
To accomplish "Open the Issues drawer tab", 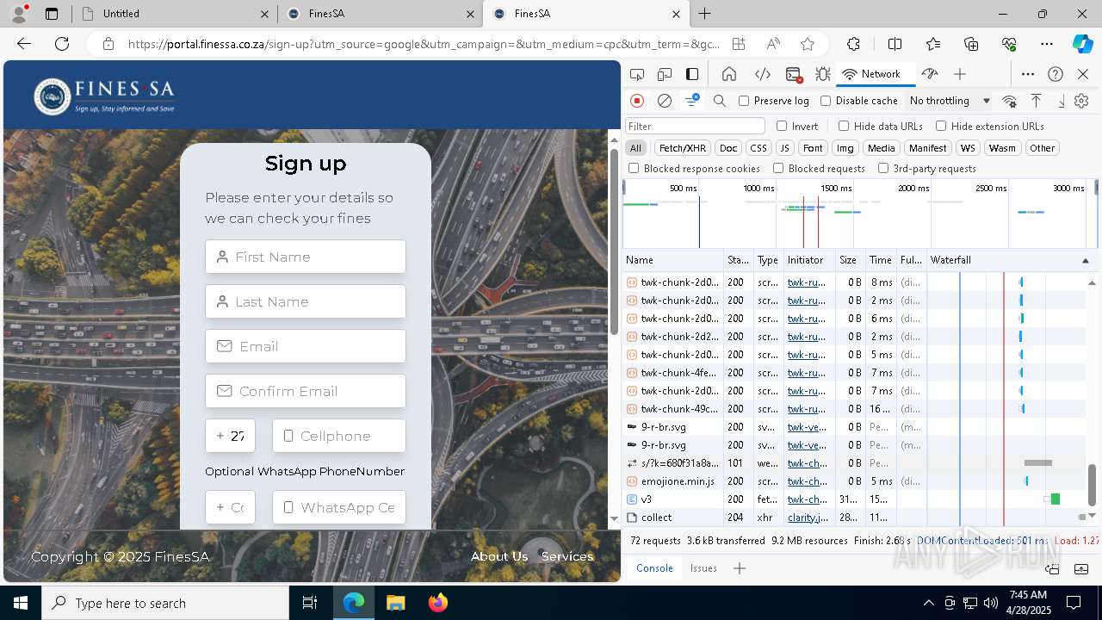I will click(x=703, y=568).
